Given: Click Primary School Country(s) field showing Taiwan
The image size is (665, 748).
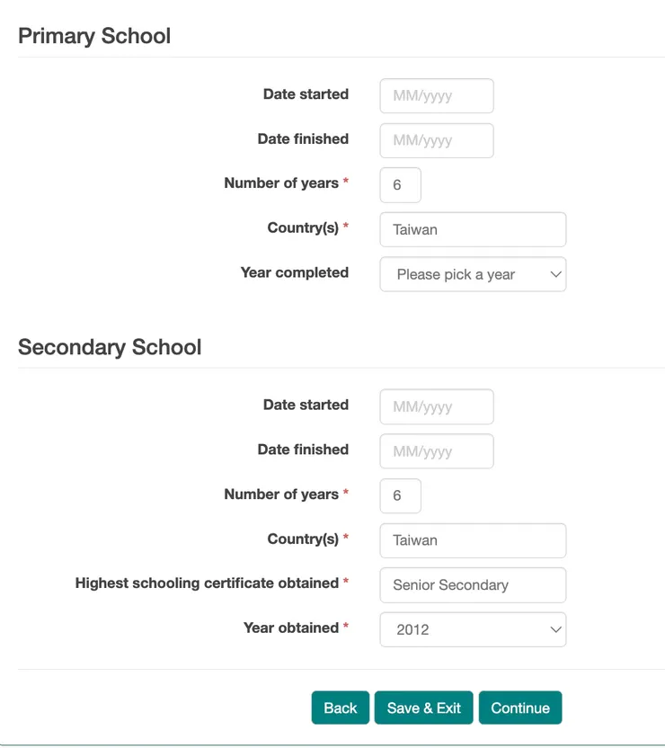Looking at the screenshot, I should tap(473, 229).
